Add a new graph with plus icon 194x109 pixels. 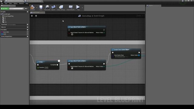pos(28,12)
